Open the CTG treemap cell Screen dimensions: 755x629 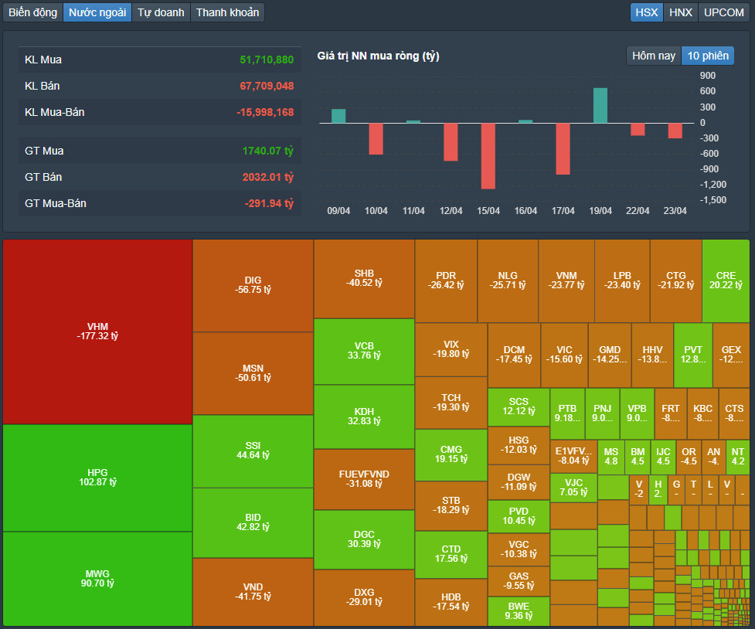[676, 280]
